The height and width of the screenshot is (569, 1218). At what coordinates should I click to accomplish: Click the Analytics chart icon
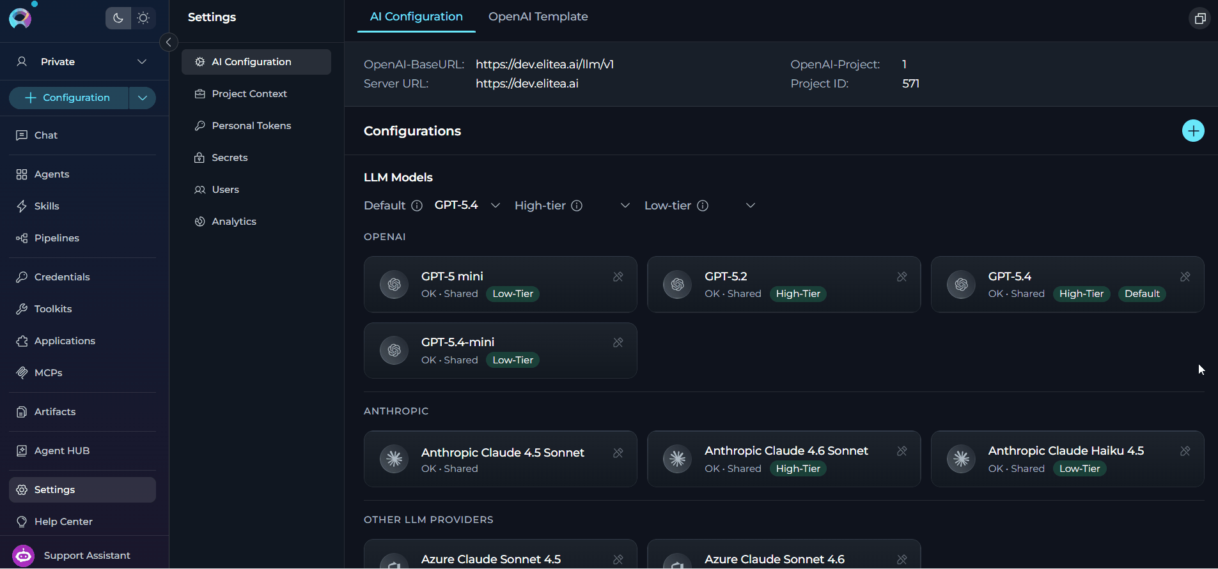click(200, 222)
